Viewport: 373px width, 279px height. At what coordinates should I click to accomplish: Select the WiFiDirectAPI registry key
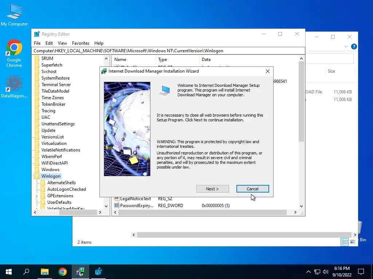55,163
